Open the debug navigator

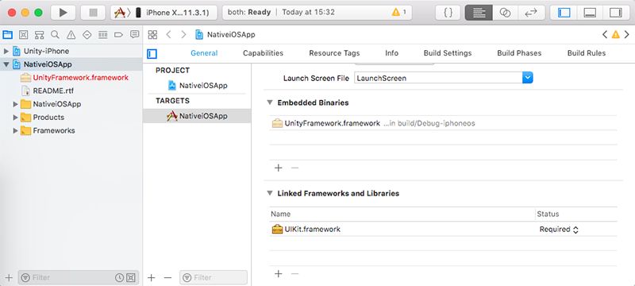103,34
